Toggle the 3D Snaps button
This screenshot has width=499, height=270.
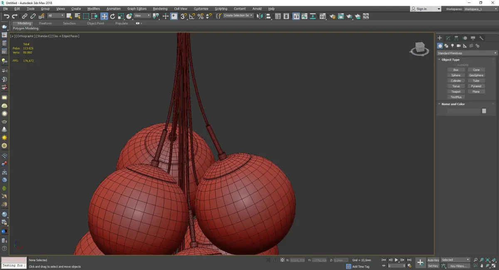point(183,16)
